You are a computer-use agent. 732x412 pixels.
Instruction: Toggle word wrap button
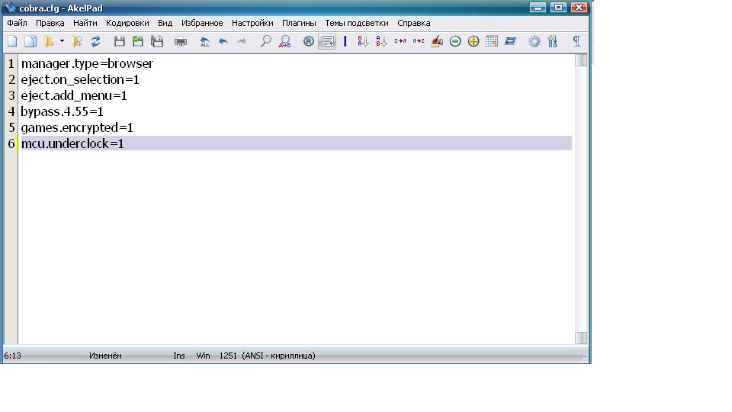tap(327, 41)
